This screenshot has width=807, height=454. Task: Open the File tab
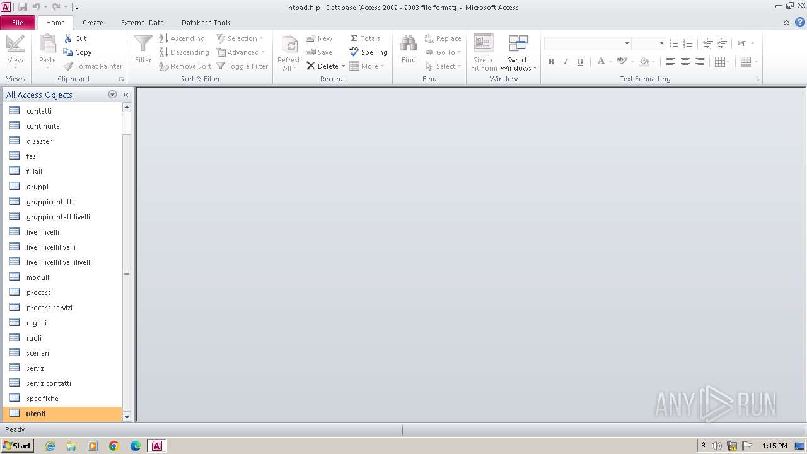coord(18,23)
